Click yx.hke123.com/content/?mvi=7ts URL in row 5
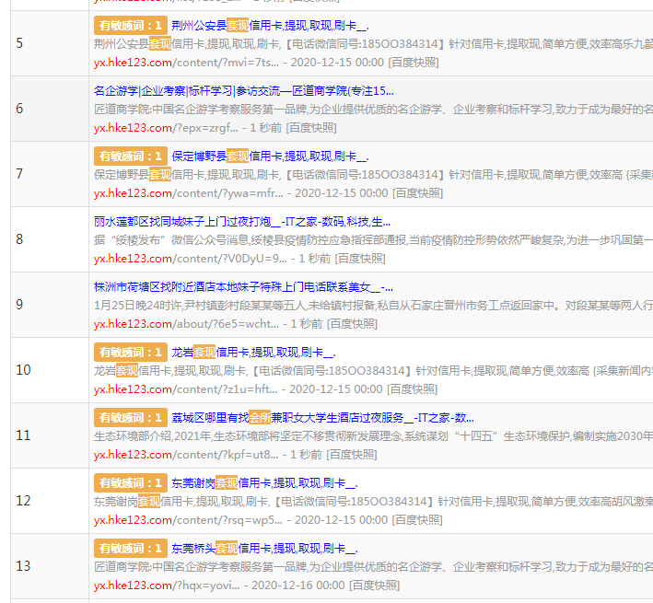Screen dimensions: 653x603 click(x=186, y=63)
